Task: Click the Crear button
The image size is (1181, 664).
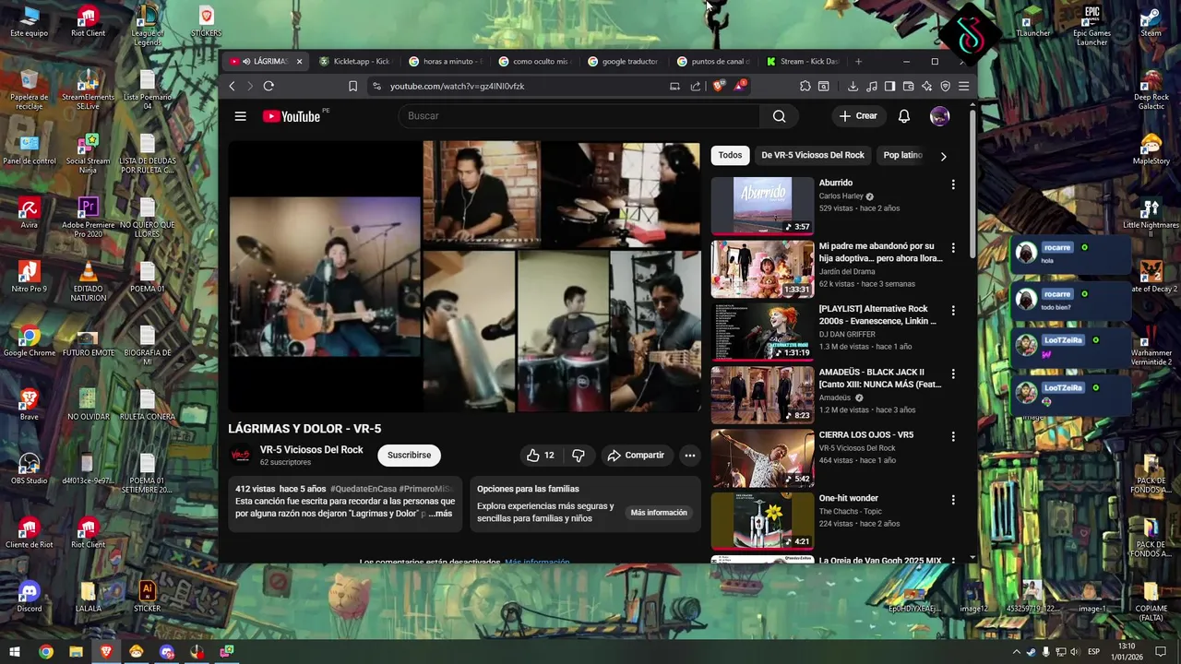Action: pos(858,116)
